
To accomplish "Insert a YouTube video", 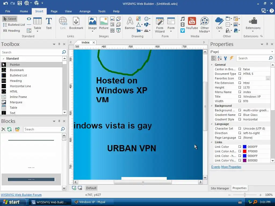I will (192, 24).
